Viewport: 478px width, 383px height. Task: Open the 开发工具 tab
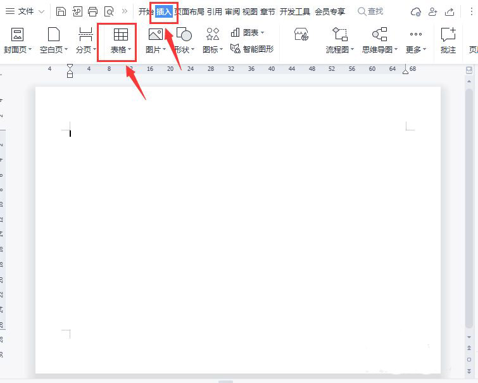coord(295,11)
